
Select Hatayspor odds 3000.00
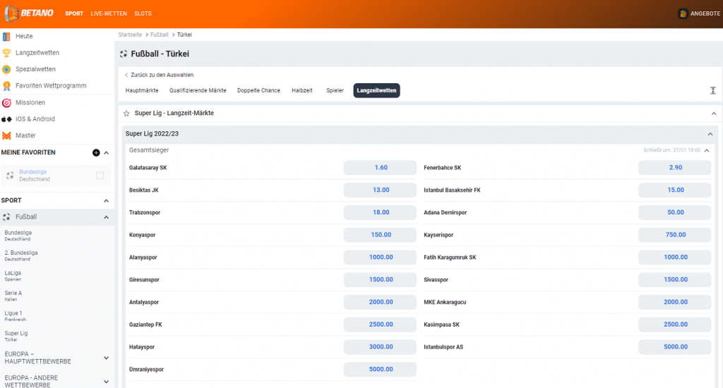click(x=380, y=347)
